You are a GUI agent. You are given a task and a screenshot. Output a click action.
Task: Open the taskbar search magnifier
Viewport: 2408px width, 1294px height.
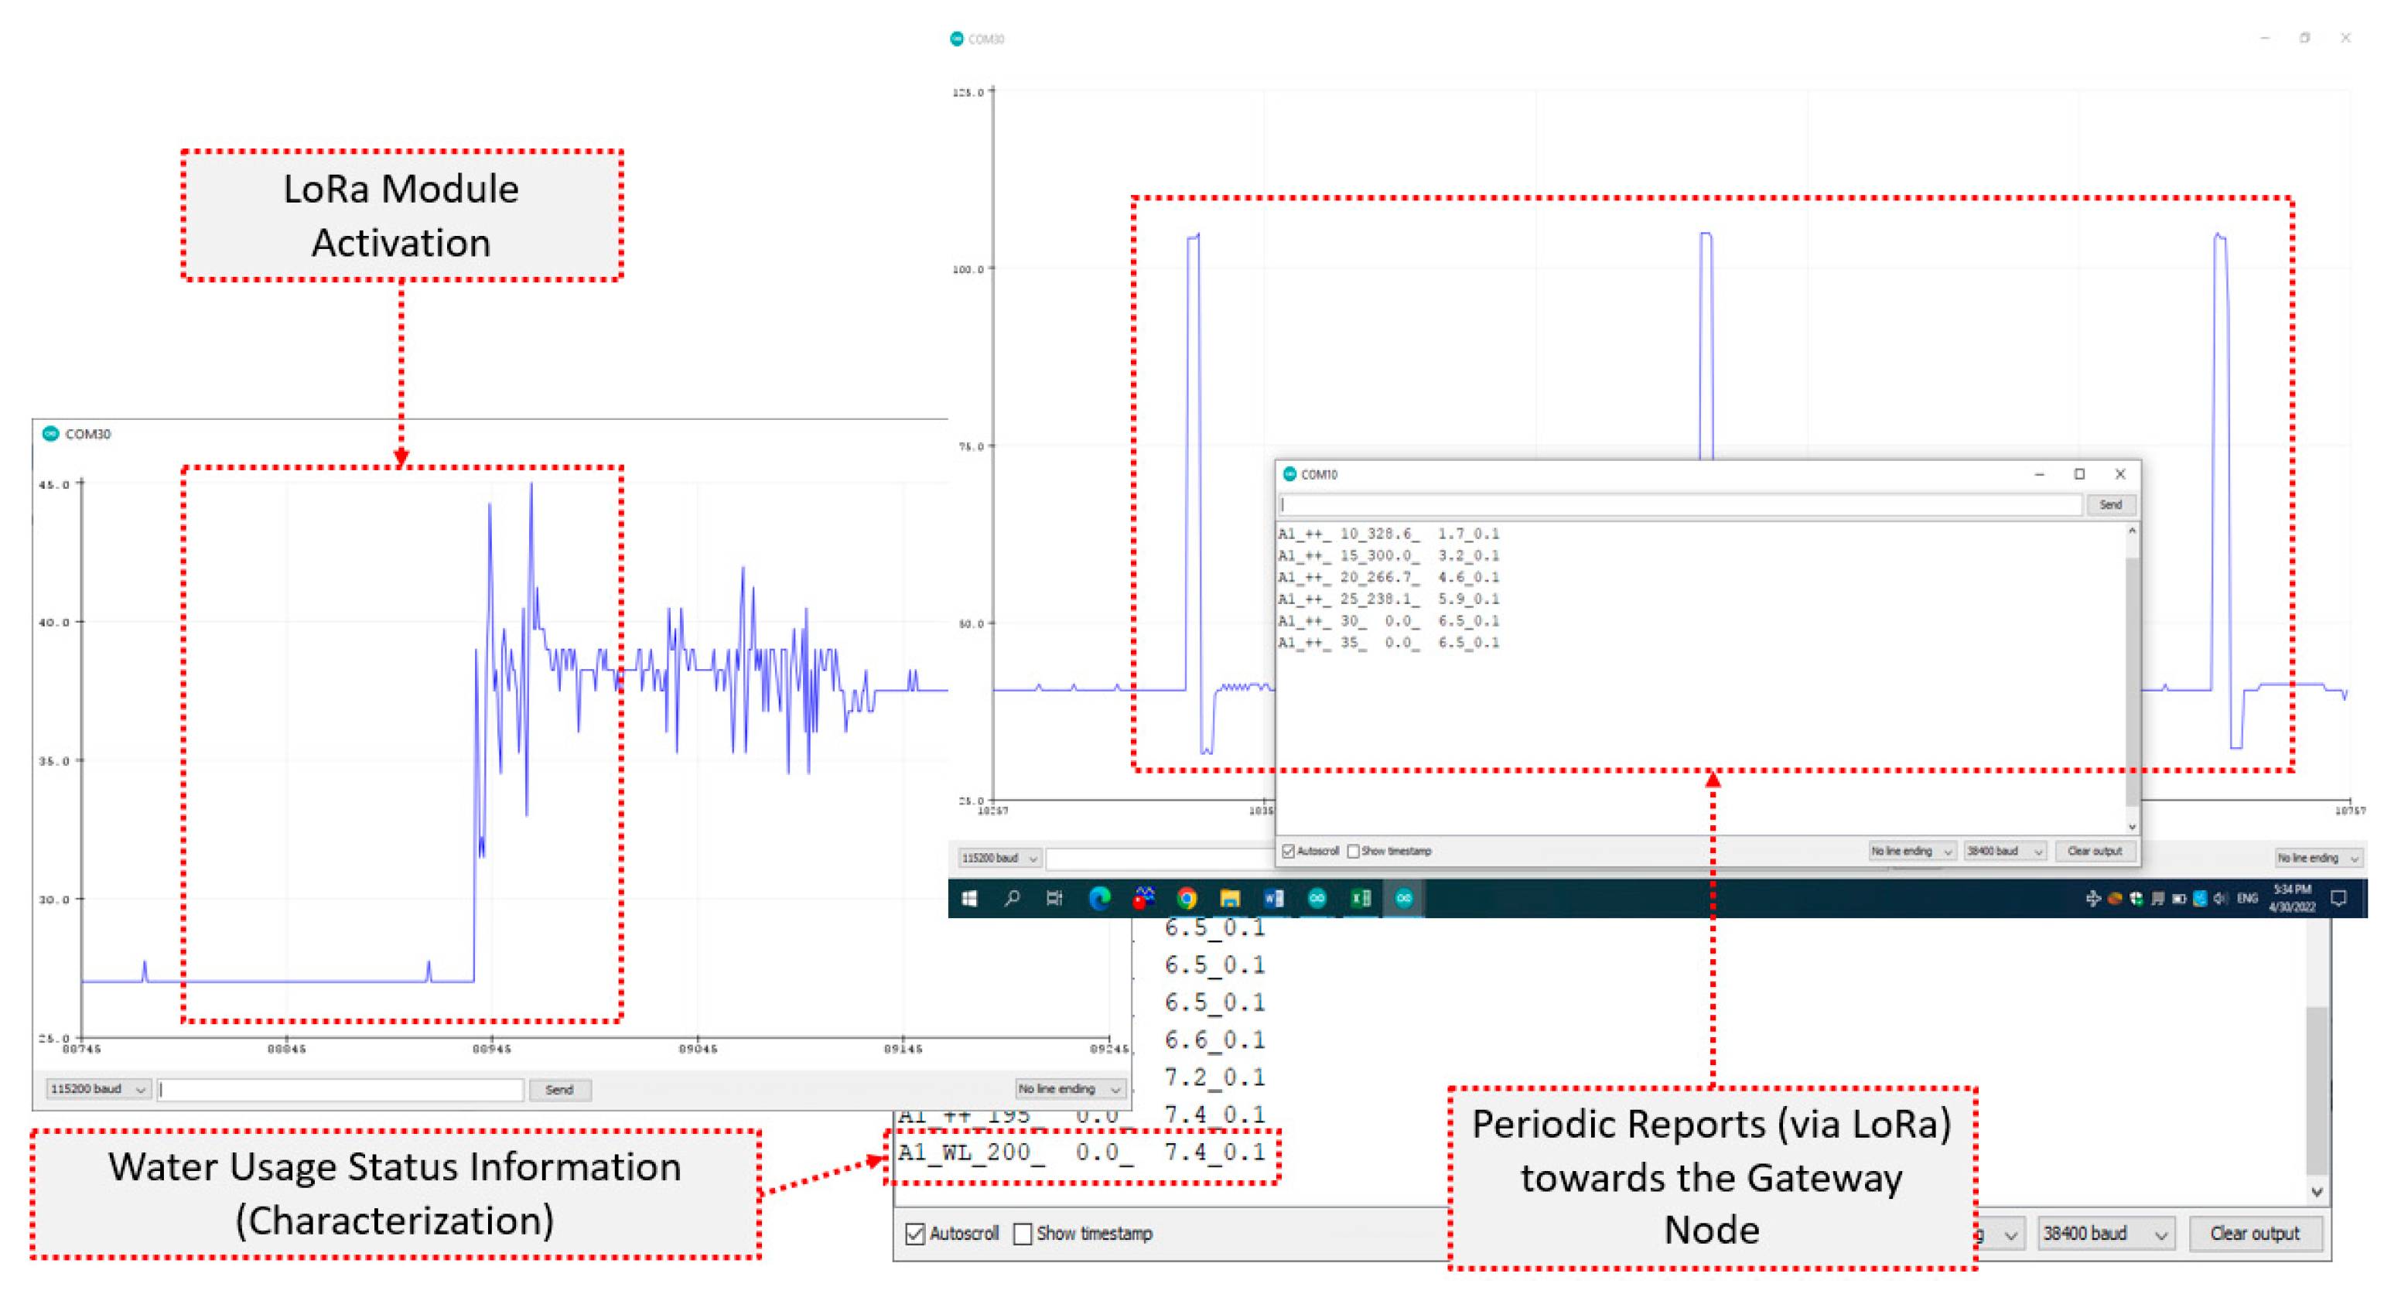[1012, 899]
